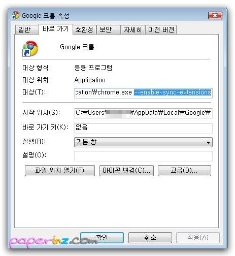Click the 시작 위치(S) path field

[x=143, y=113]
